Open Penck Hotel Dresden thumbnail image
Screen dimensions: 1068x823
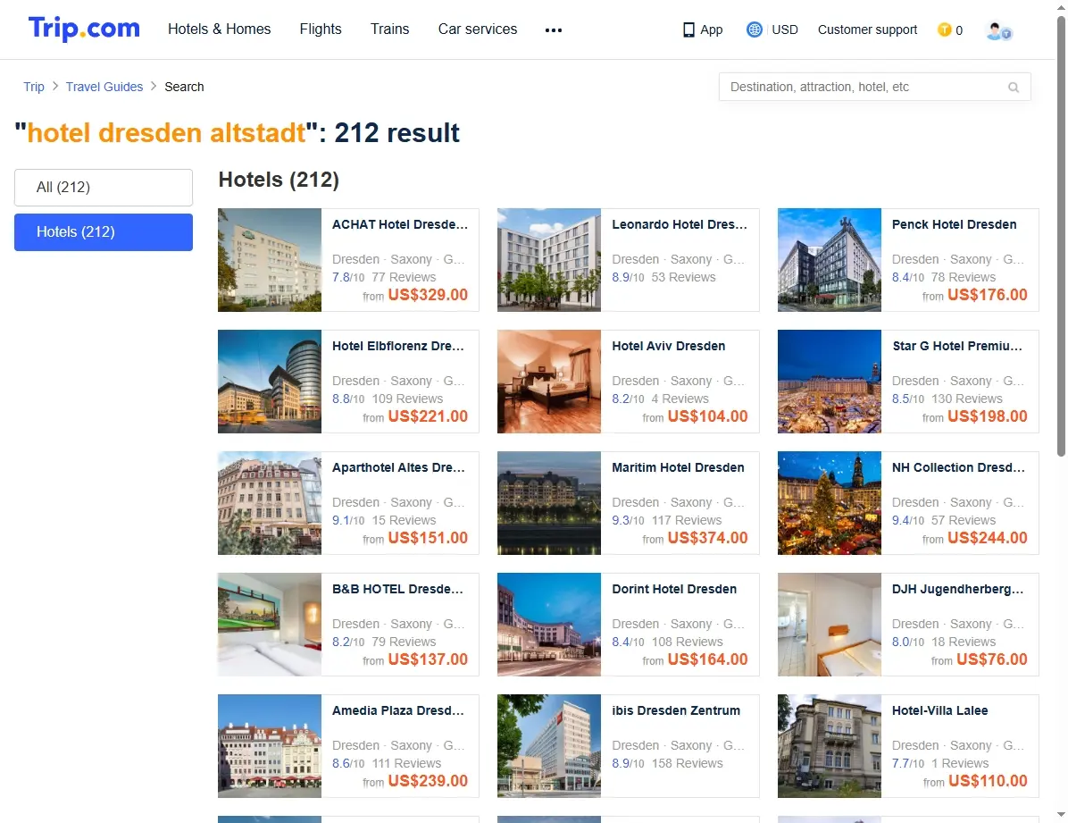pos(830,260)
